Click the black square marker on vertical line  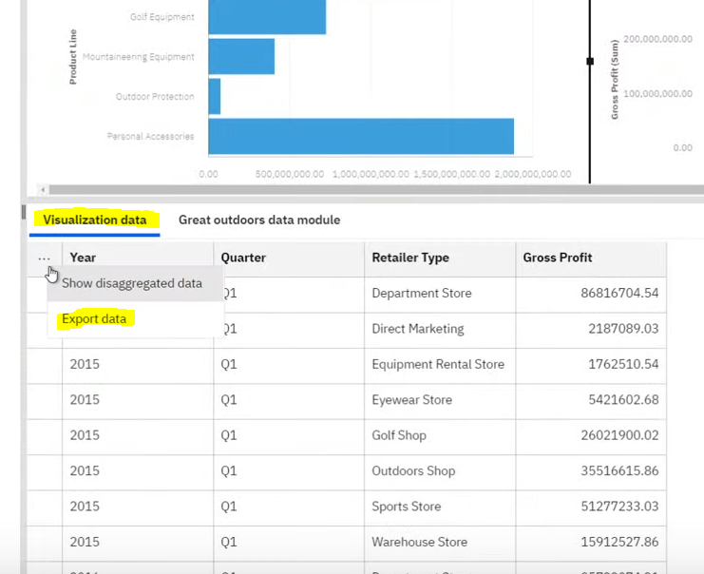tap(590, 61)
